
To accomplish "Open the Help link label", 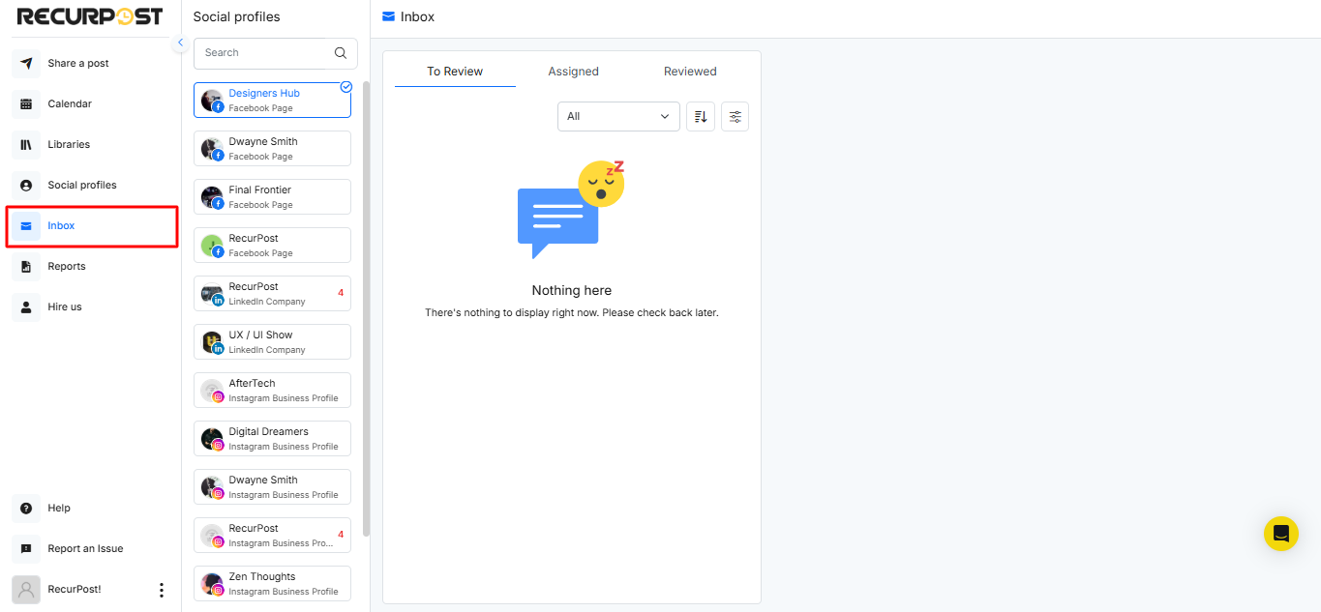I will click(59, 509).
